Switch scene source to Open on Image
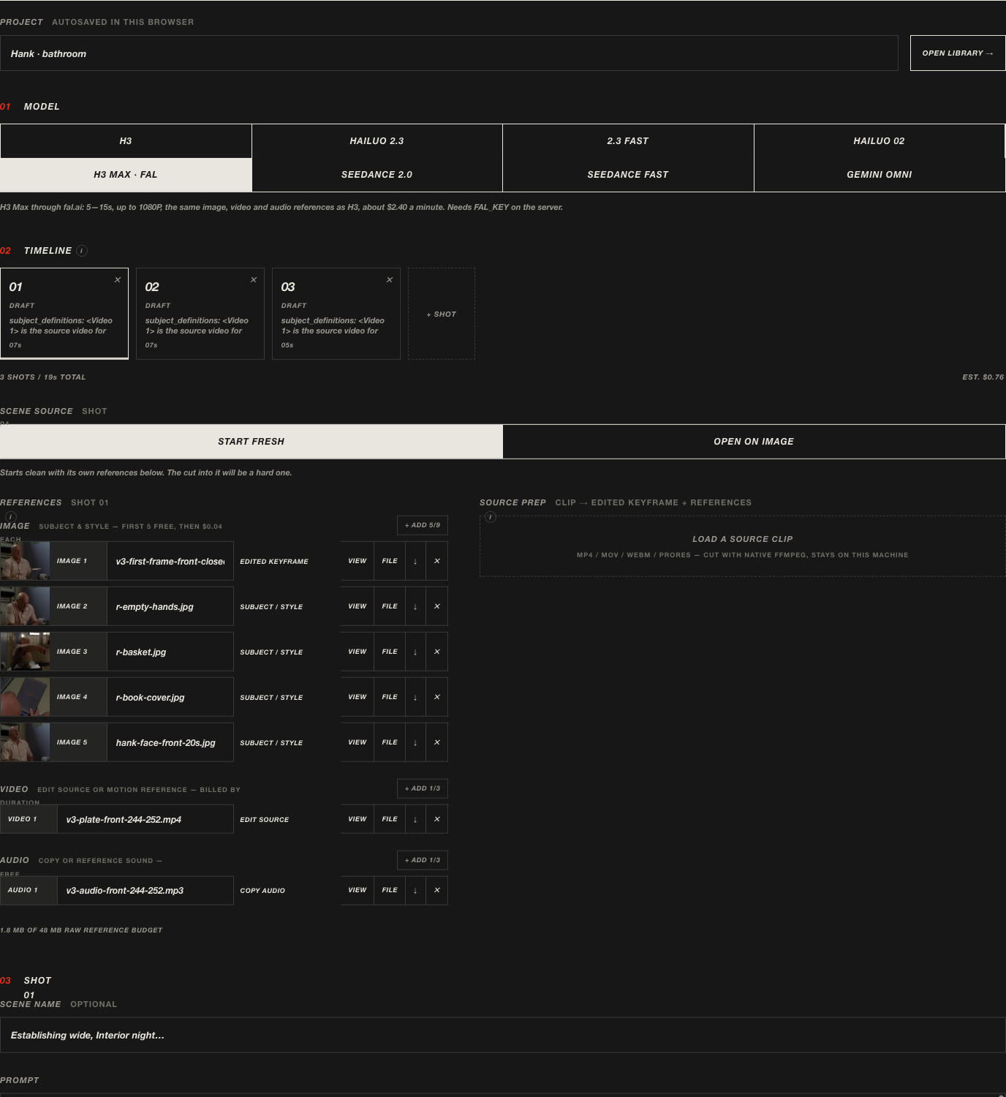 [754, 442]
